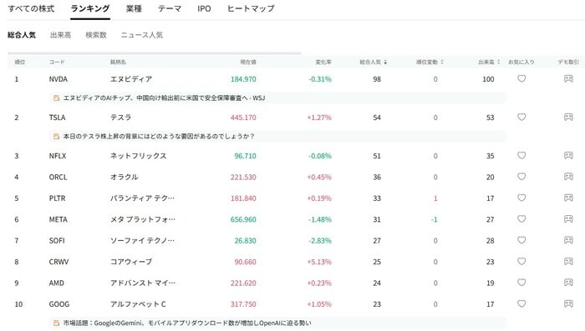Launch demo trading for META
The image size is (585, 331).
[568, 219]
